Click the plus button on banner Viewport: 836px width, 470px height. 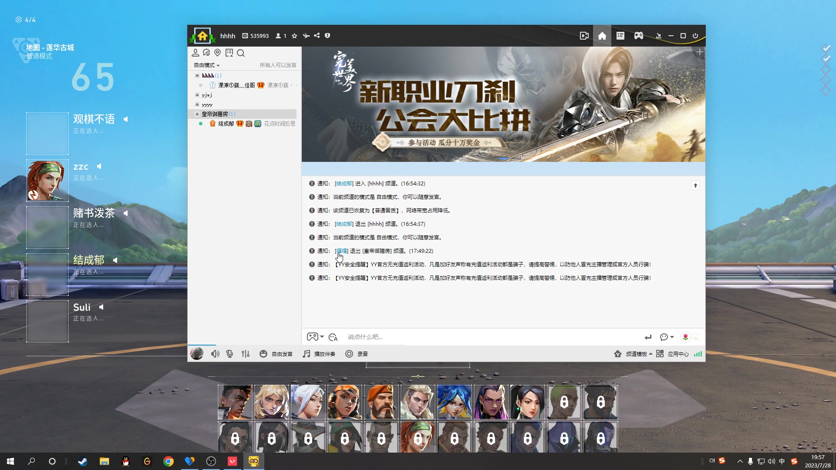(x=699, y=52)
